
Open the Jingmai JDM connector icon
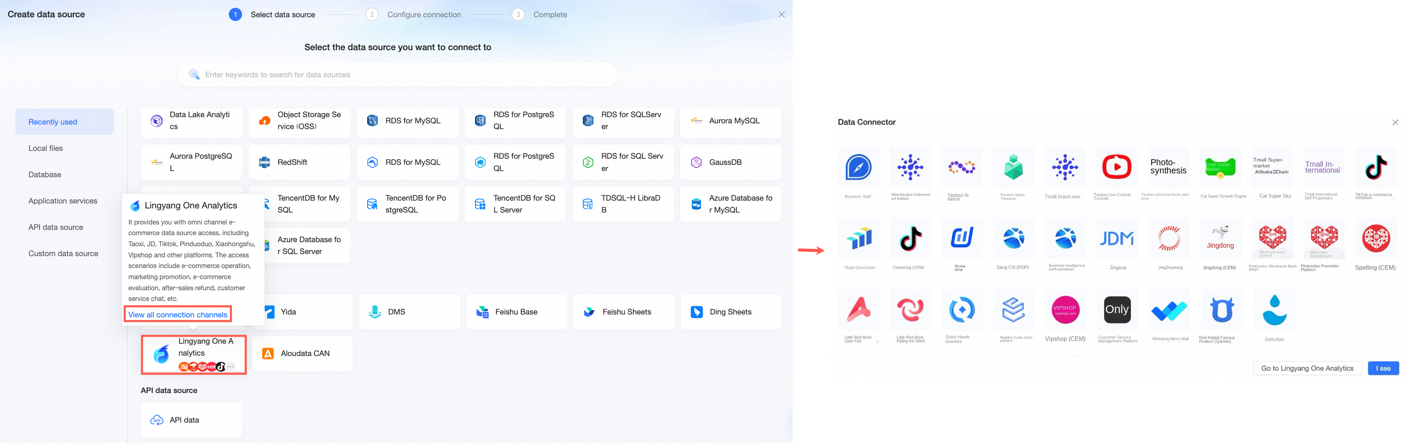pyautogui.click(x=1117, y=238)
